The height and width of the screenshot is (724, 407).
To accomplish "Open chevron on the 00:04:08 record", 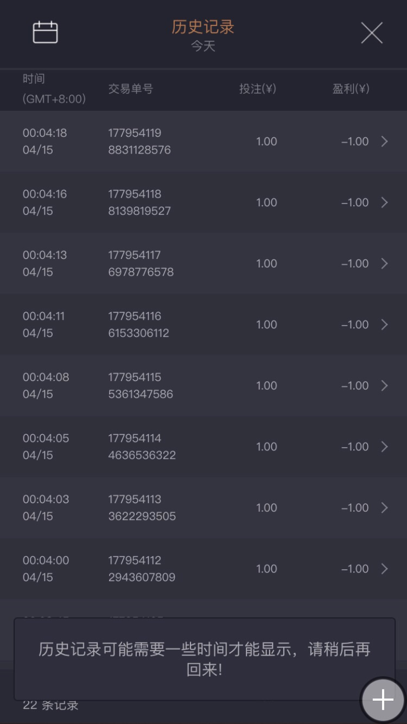I will pyautogui.click(x=384, y=386).
